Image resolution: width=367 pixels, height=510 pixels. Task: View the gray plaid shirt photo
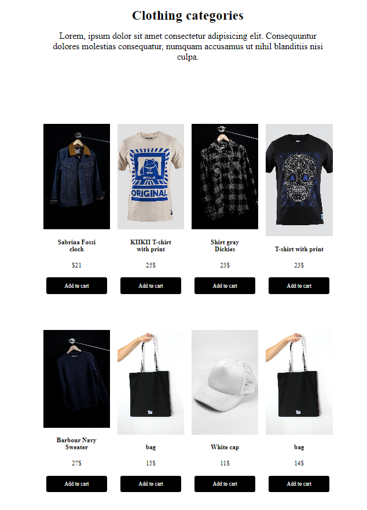(225, 177)
